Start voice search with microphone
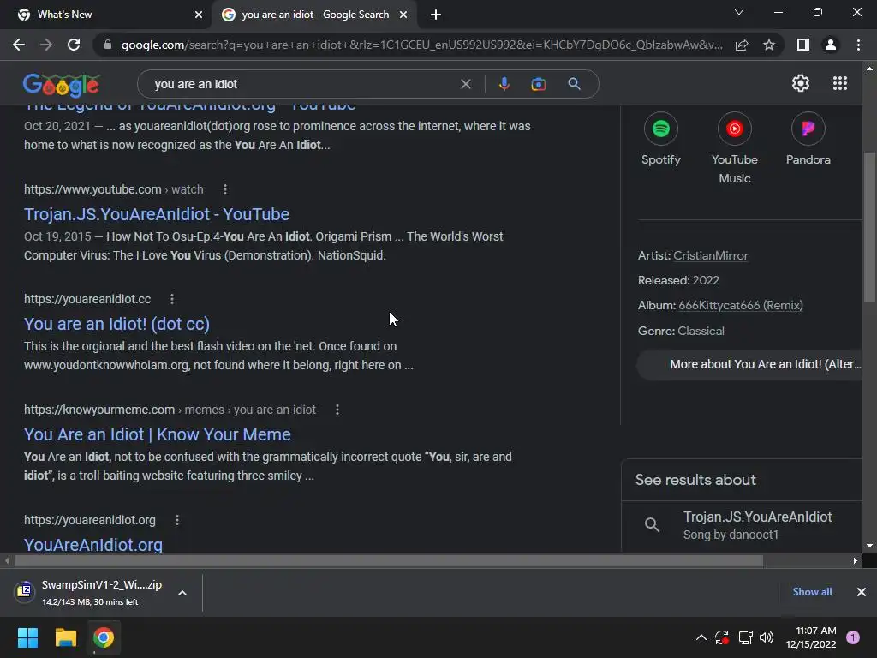Viewport: 877px width, 658px height. [x=504, y=84]
